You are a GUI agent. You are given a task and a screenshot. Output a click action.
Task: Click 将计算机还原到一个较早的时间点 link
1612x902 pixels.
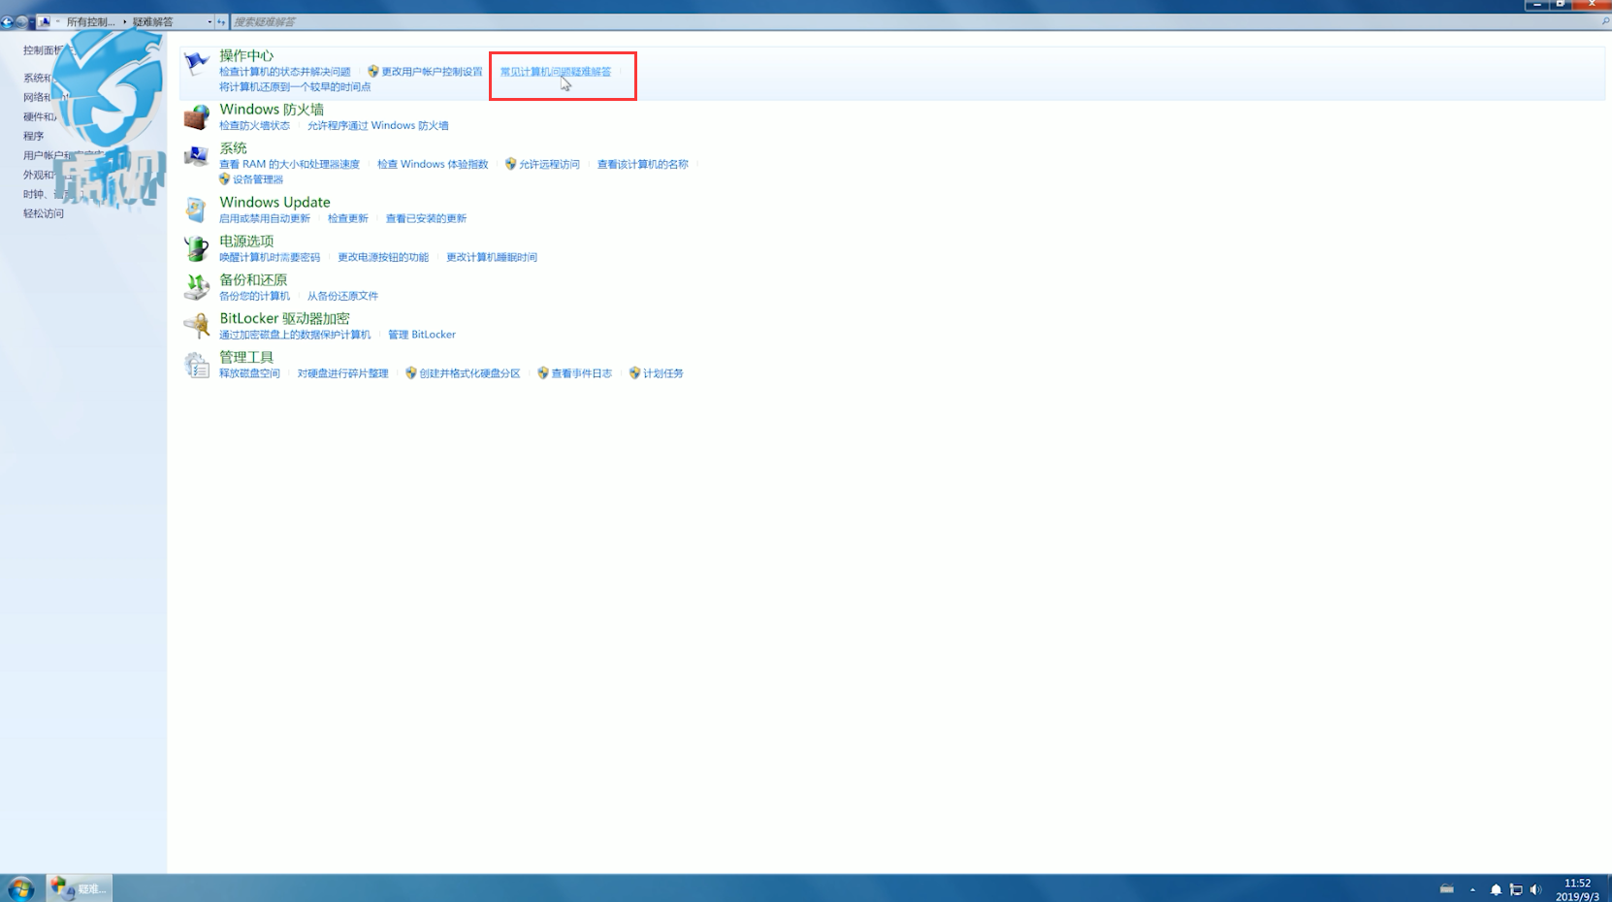tap(295, 87)
